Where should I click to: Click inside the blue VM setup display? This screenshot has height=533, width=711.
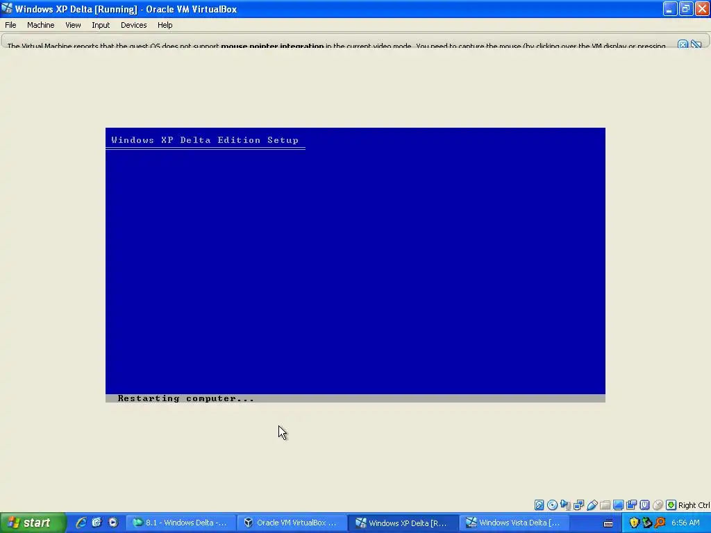coord(355,265)
